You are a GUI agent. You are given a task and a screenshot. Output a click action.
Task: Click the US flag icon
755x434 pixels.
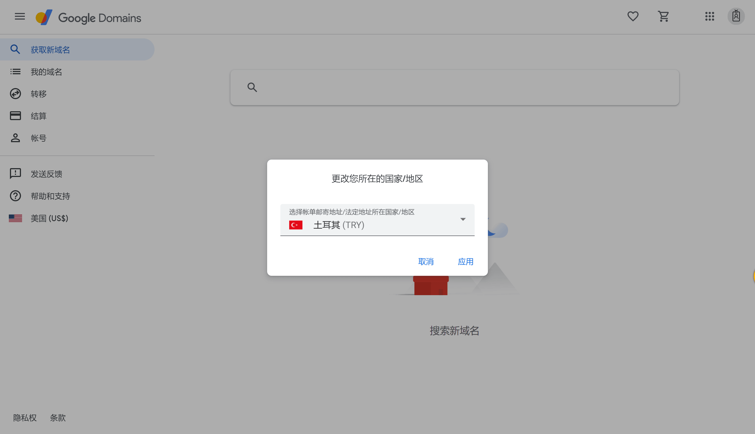tap(15, 218)
